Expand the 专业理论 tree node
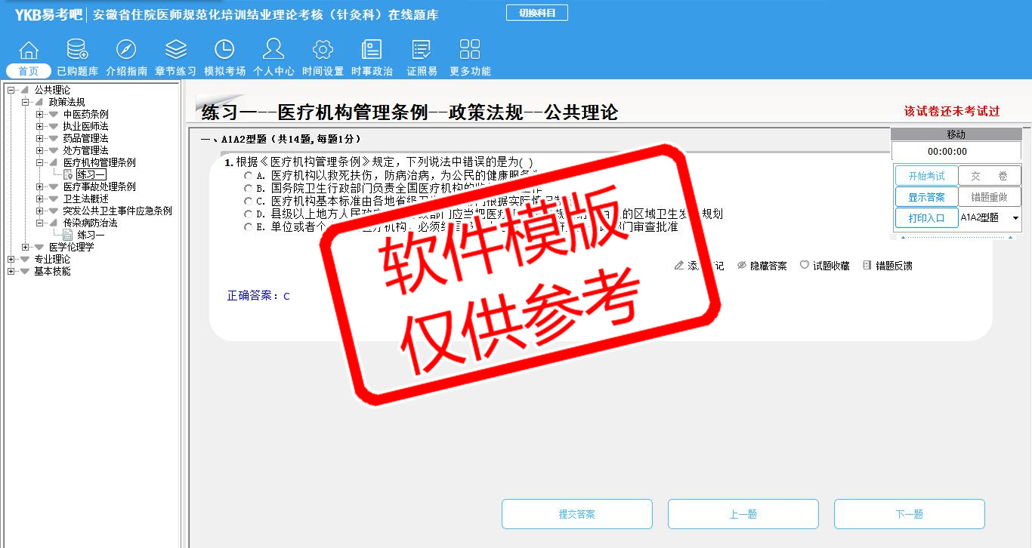1032x548 pixels. point(11,259)
